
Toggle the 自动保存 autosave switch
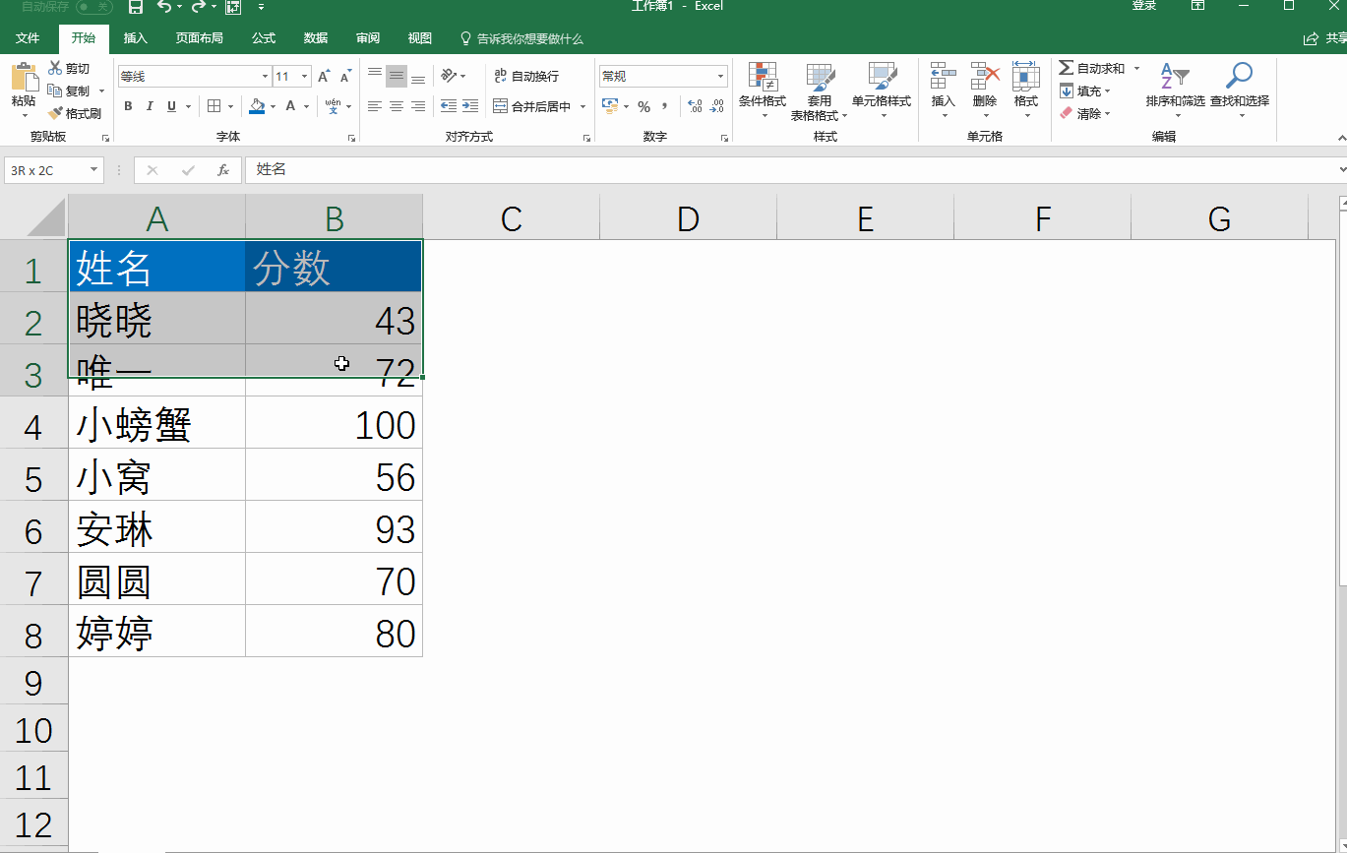pyautogui.click(x=94, y=6)
